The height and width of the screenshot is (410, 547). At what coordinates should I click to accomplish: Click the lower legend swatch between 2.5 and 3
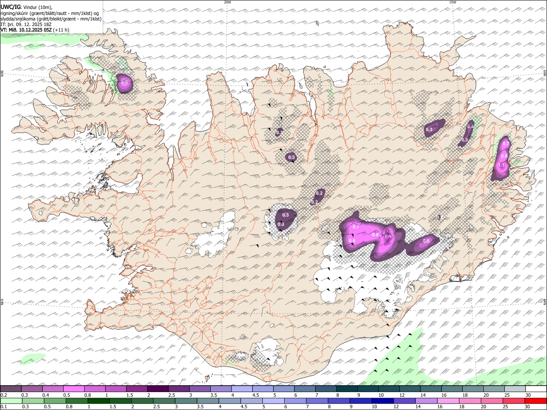[x=164, y=401]
